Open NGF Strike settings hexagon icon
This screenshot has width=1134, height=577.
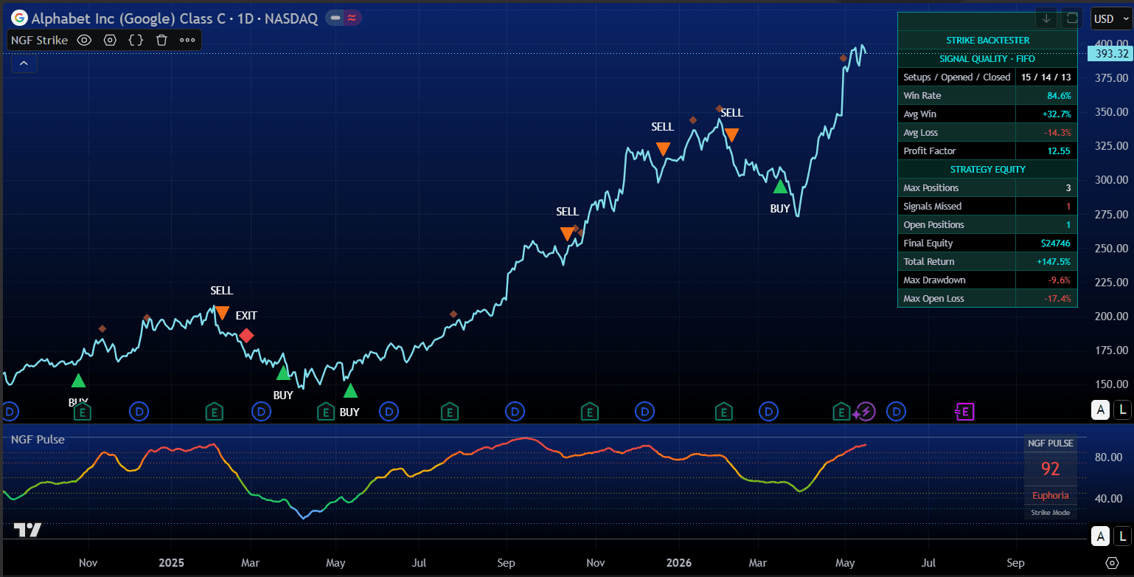click(111, 41)
